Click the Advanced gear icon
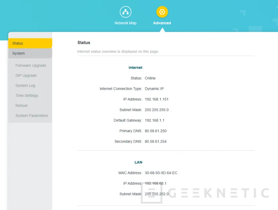 coord(162,12)
